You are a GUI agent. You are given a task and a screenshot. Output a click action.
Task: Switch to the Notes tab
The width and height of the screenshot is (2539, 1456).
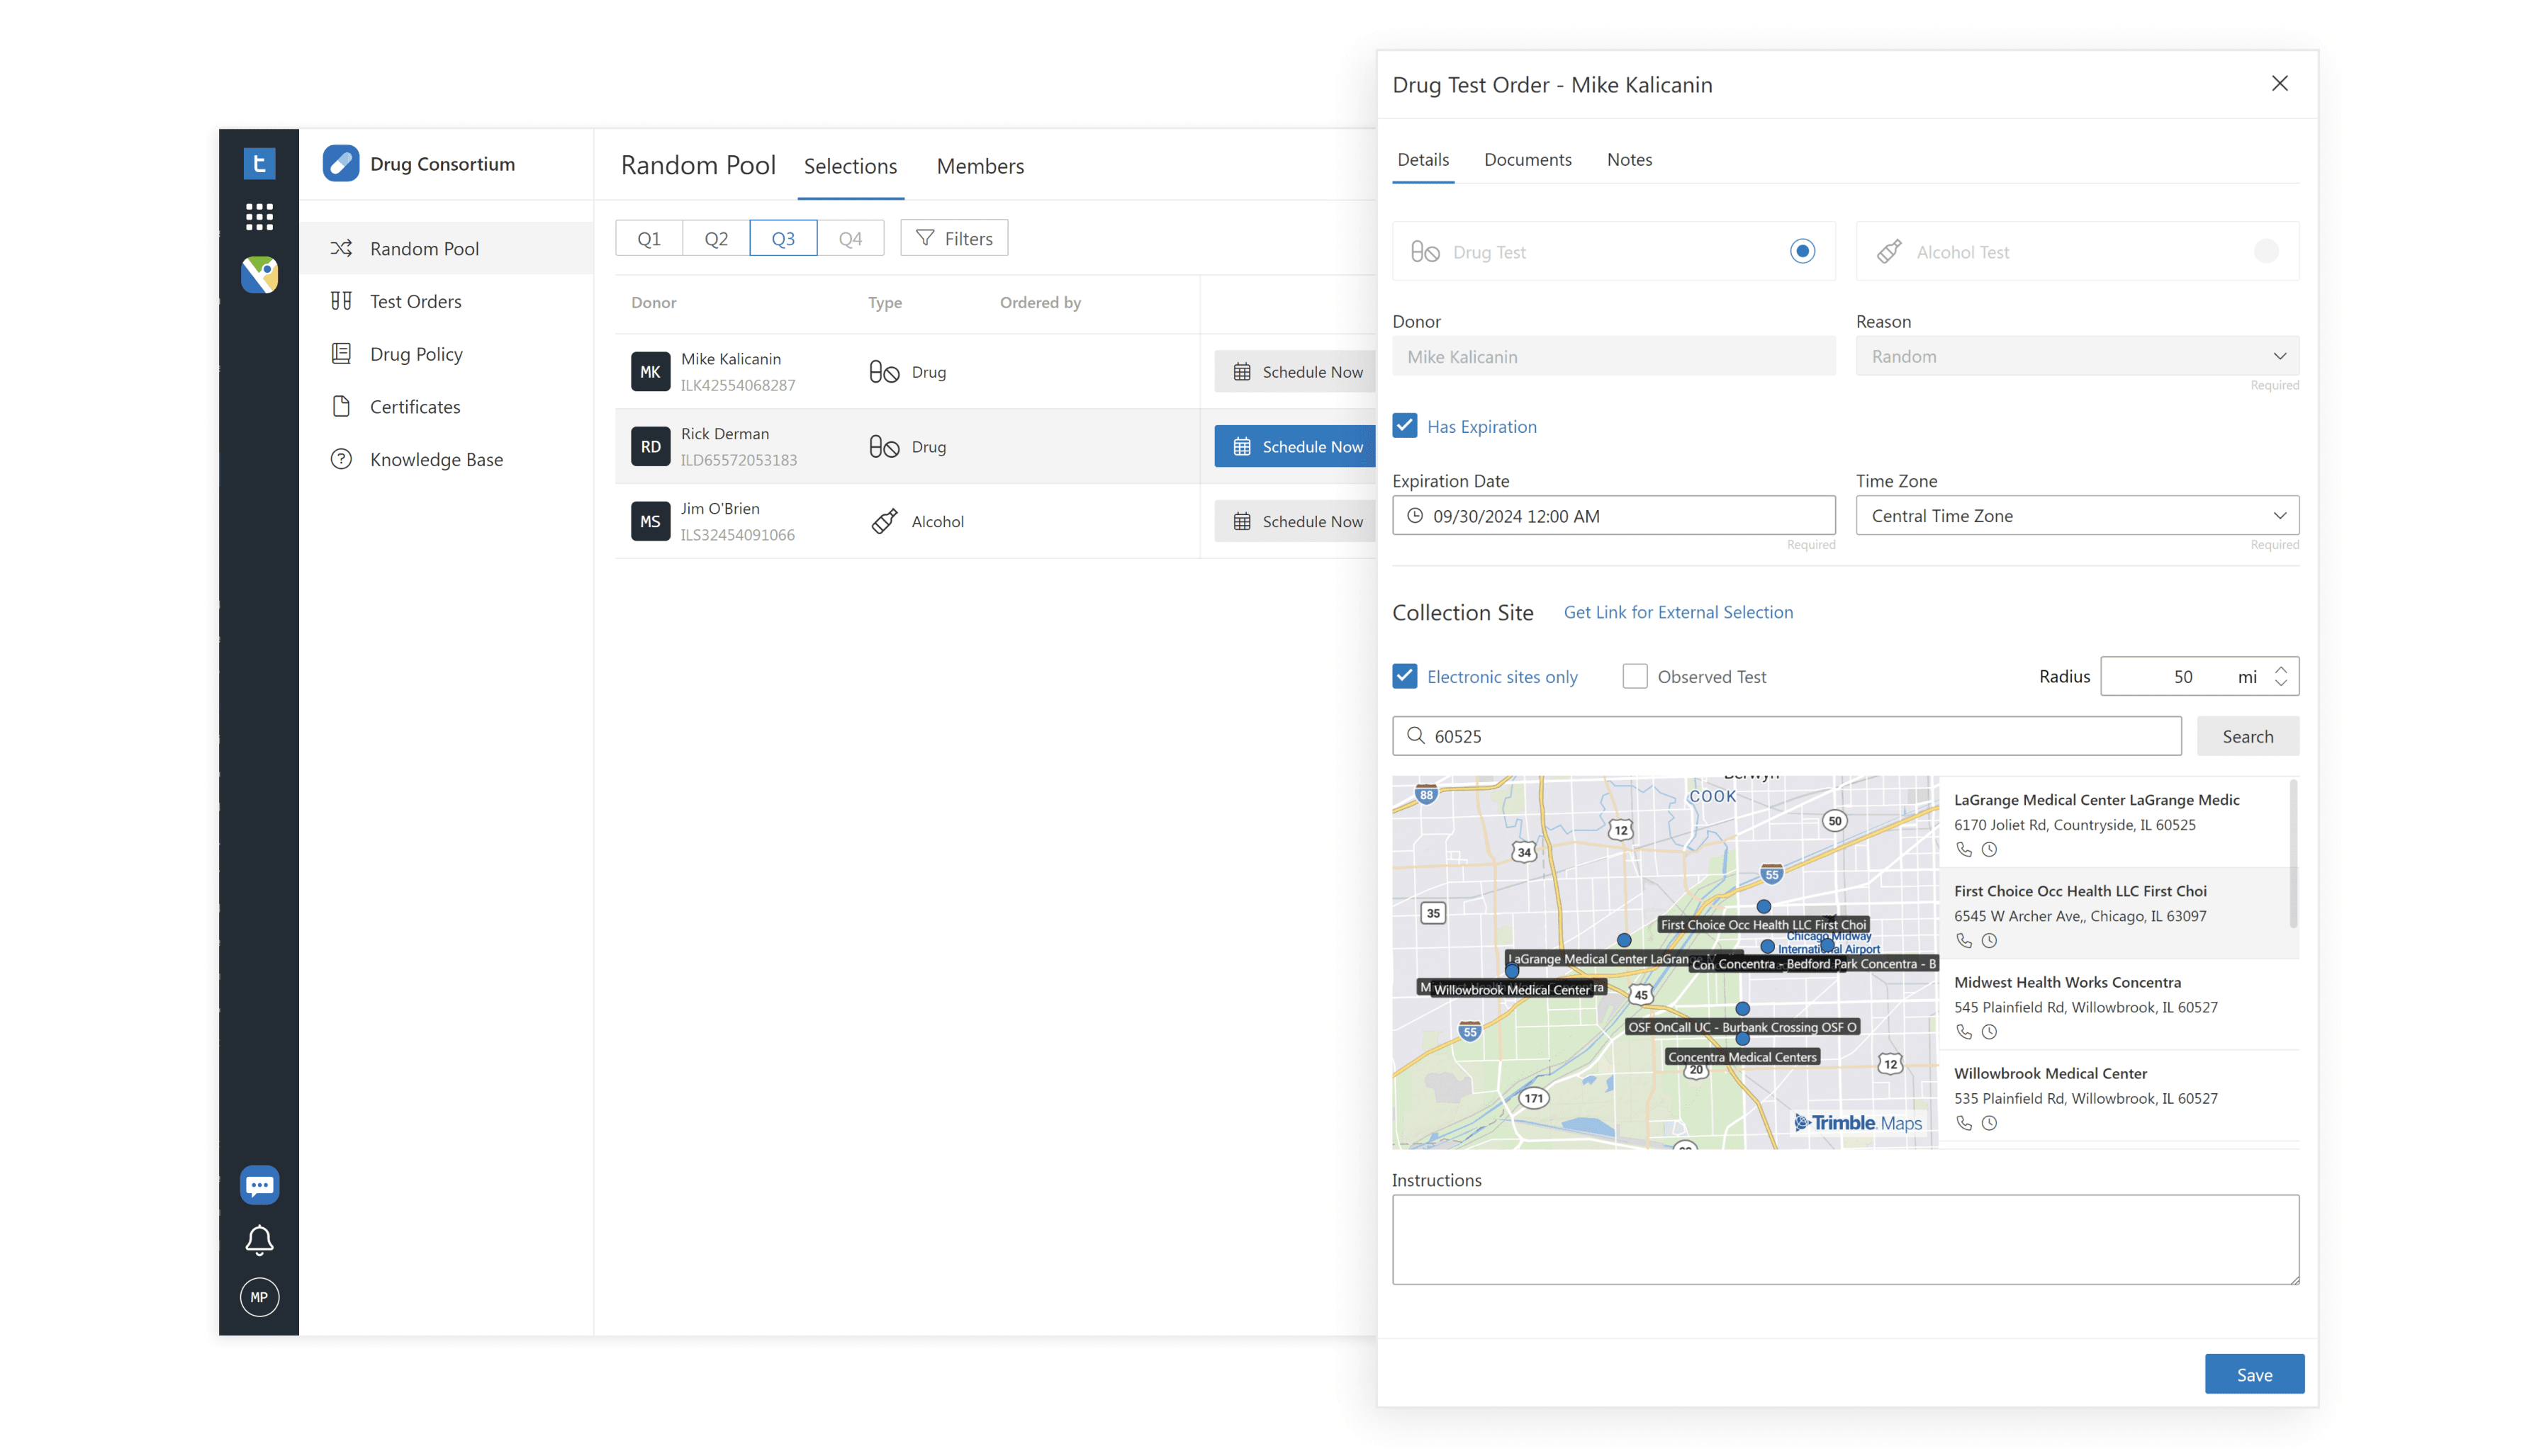point(1629,160)
